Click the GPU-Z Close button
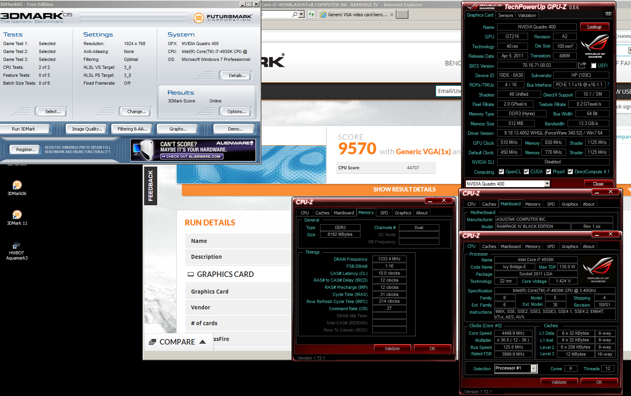Viewport: 631px width, 396px height. point(598,184)
